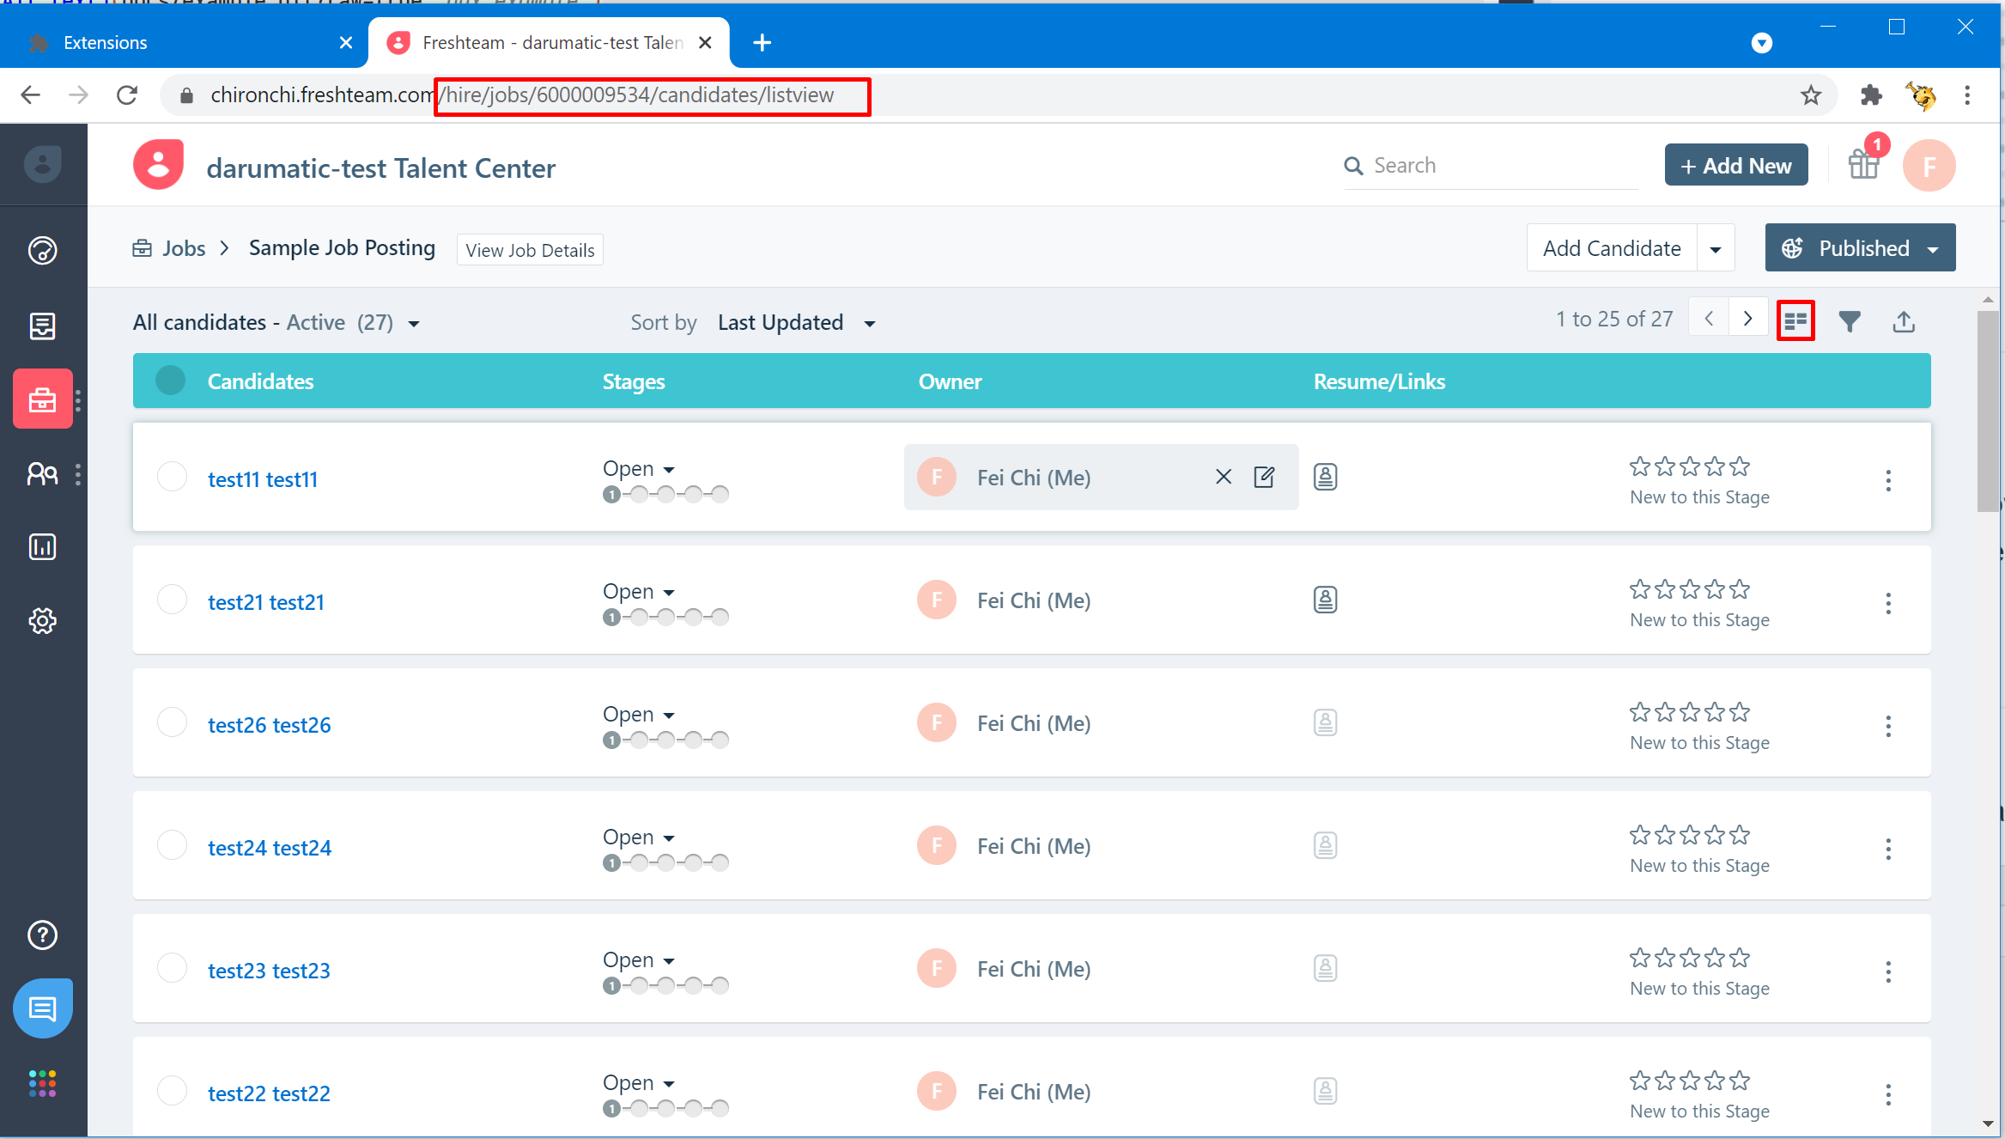Expand the Published status dropdown
2005x1139 pixels.
coord(1859,248)
